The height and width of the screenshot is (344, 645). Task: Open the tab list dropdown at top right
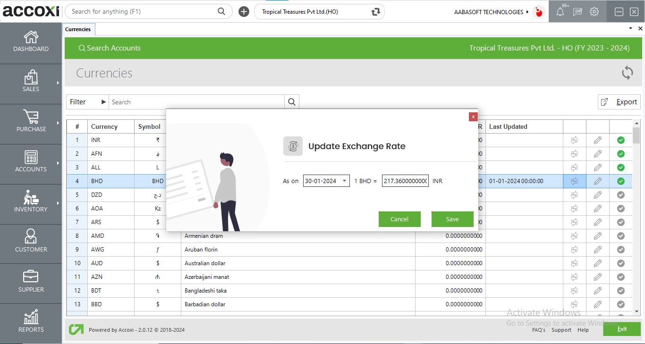(x=630, y=28)
